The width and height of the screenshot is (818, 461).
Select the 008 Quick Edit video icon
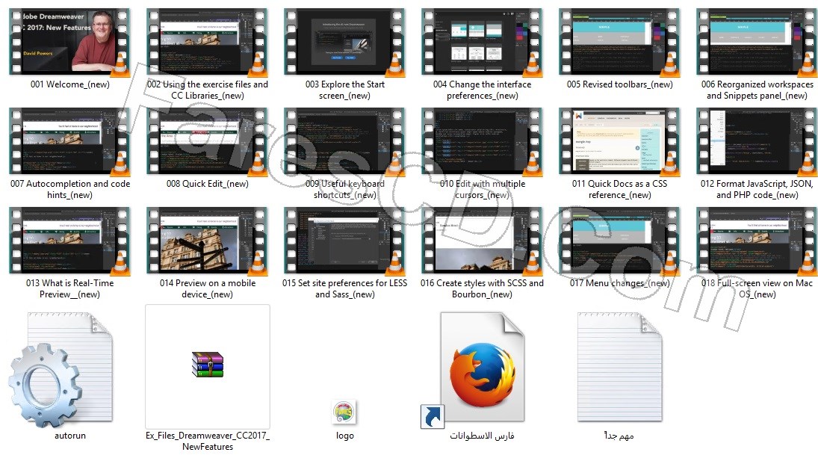pyautogui.click(x=207, y=141)
